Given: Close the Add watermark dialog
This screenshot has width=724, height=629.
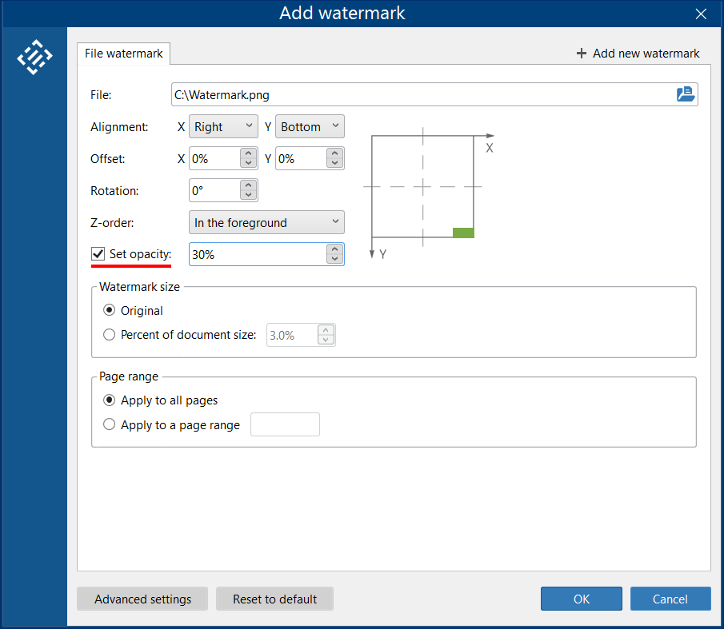Looking at the screenshot, I should 701,14.
